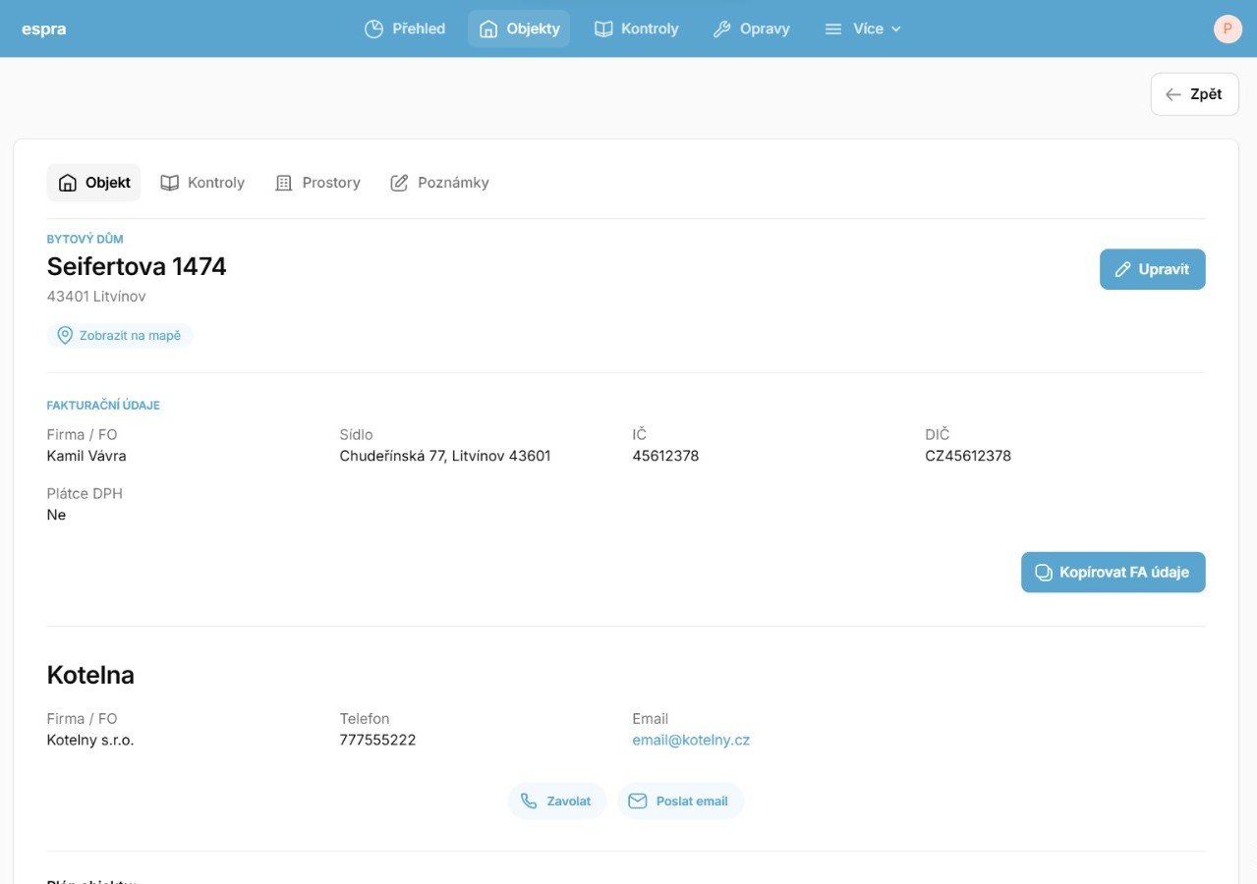Click the Plátce DPH value Ne

(x=56, y=515)
